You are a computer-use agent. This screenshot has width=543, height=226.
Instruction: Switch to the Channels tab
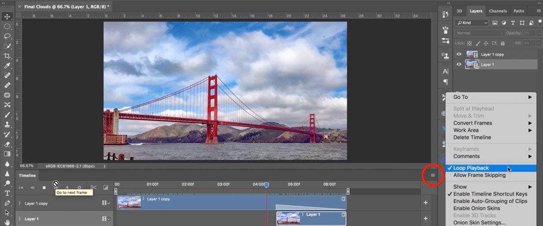click(x=498, y=11)
